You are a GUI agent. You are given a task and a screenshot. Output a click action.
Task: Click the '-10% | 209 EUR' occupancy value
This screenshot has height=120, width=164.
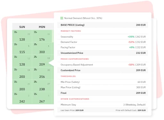click(137, 65)
